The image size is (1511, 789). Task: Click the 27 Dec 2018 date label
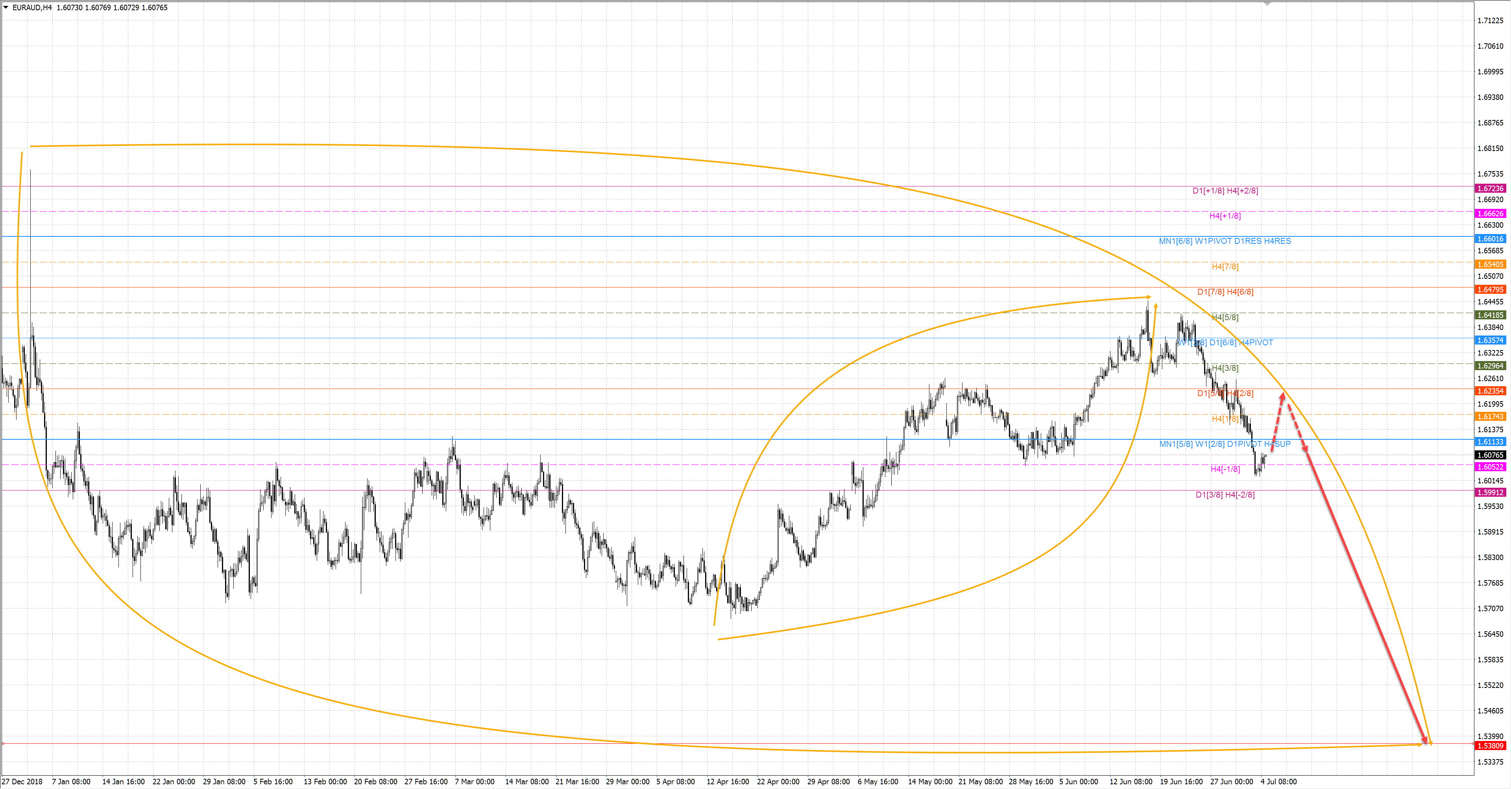[22, 782]
